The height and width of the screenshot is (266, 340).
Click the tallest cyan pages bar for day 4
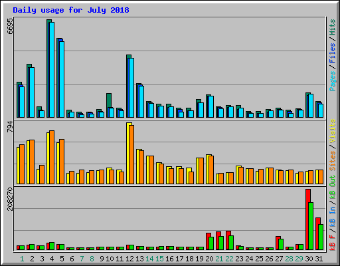click(x=52, y=70)
